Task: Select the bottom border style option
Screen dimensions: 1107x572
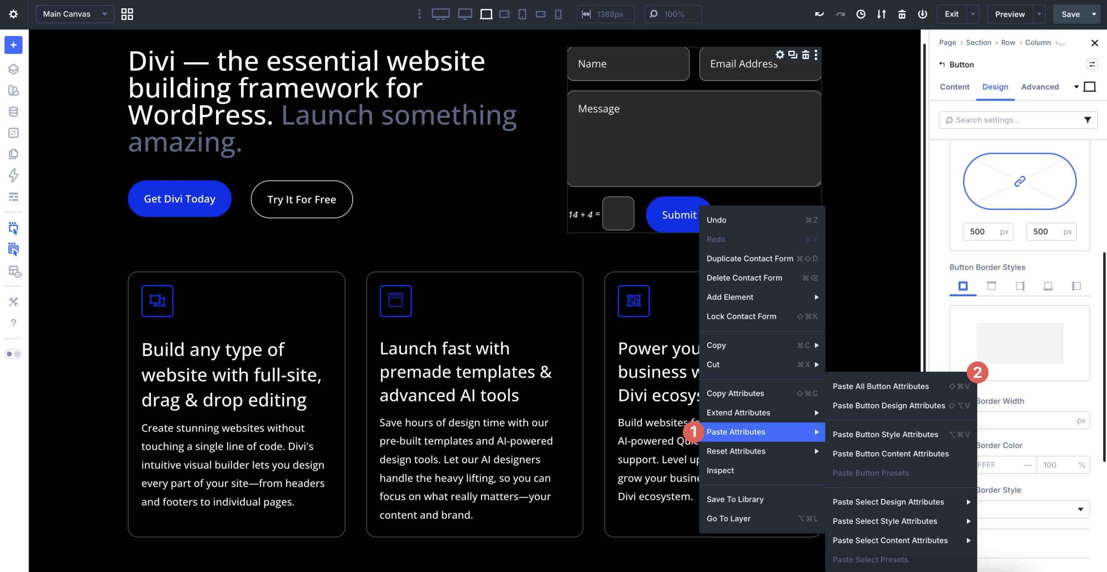Action: coord(1048,286)
